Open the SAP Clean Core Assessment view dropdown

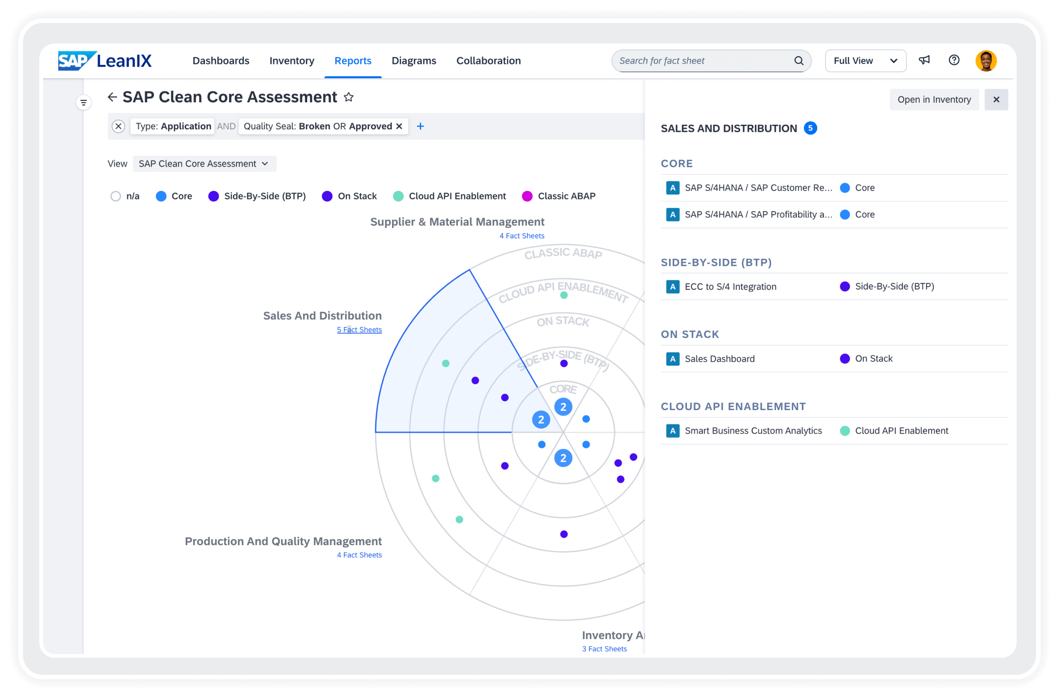[x=204, y=164]
